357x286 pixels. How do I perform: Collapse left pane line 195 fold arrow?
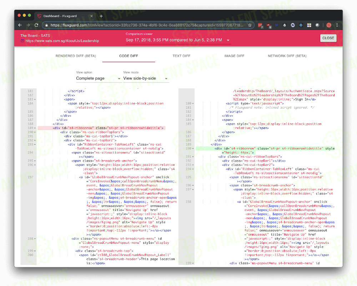(35, 161)
